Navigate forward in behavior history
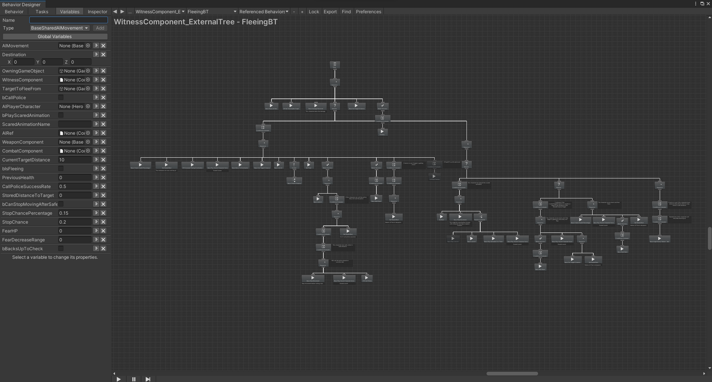Viewport: 712px width, 382px height. (122, 11)
